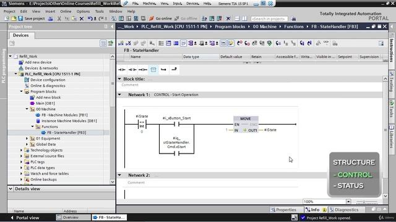396x222 pixels.
Task: Click the delete network icon in the editor toolbar
Action: (x=128, y=43)
